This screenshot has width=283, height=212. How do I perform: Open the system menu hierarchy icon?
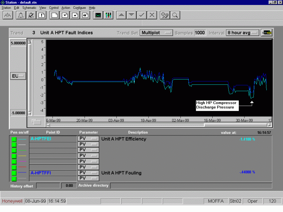(x=8, y=15)
